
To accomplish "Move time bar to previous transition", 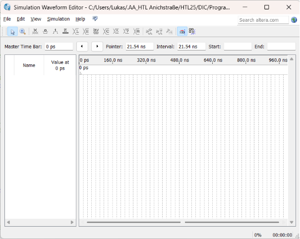I will [82, 47].
